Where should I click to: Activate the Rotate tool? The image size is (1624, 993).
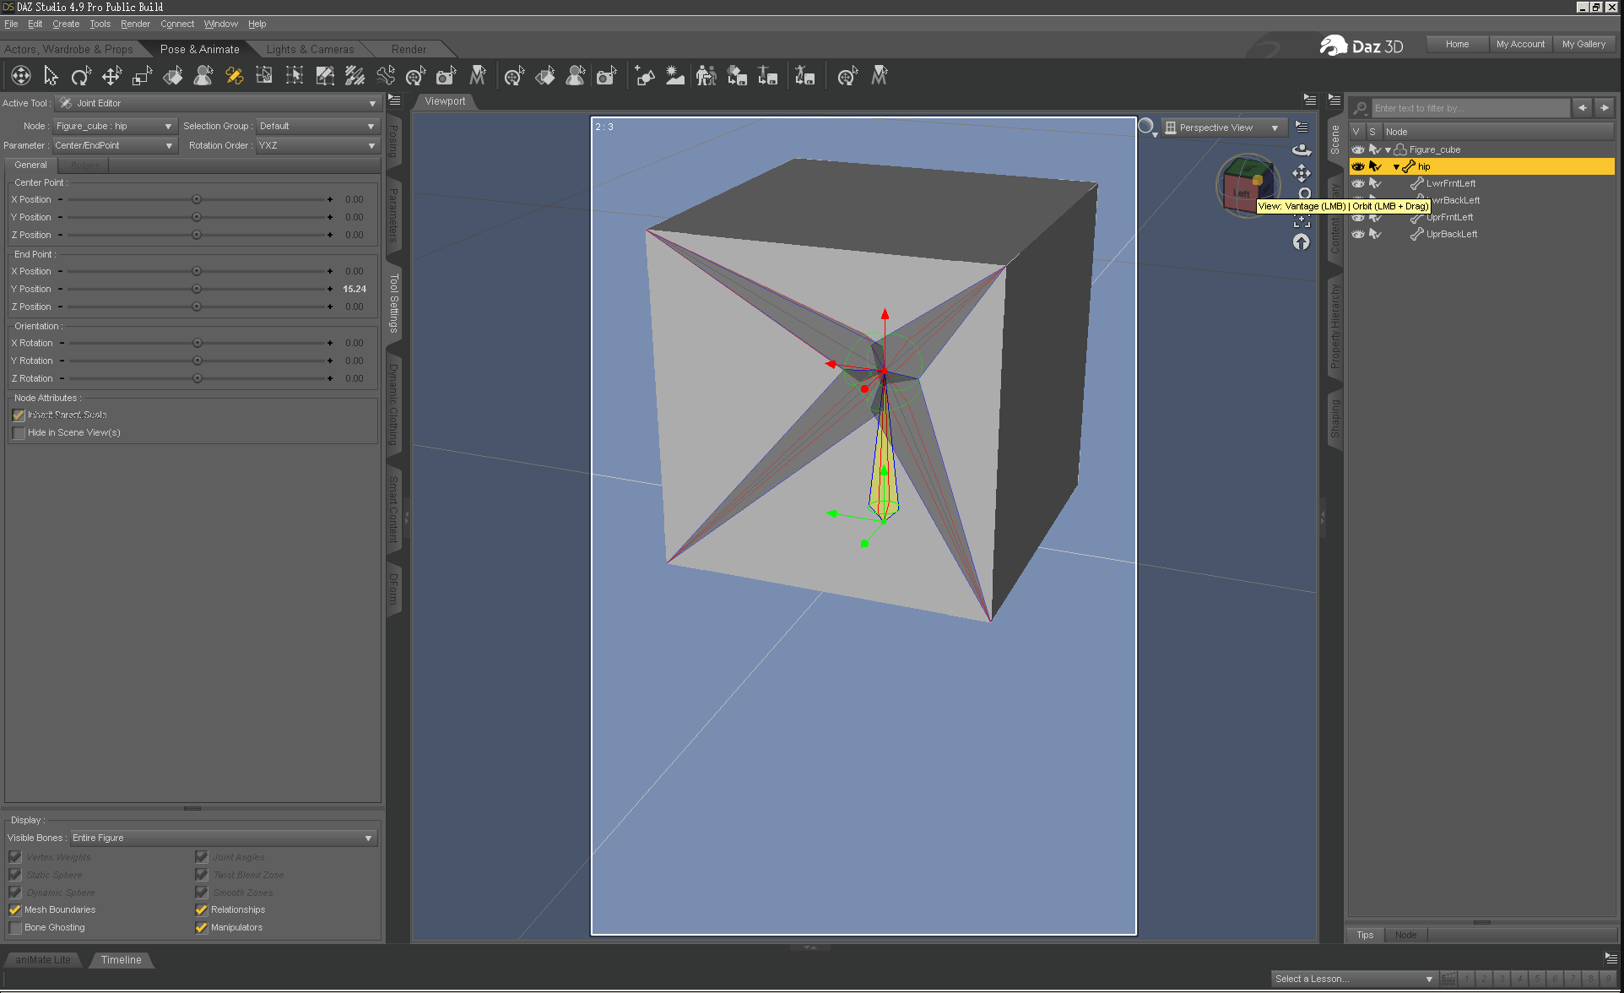80,76
